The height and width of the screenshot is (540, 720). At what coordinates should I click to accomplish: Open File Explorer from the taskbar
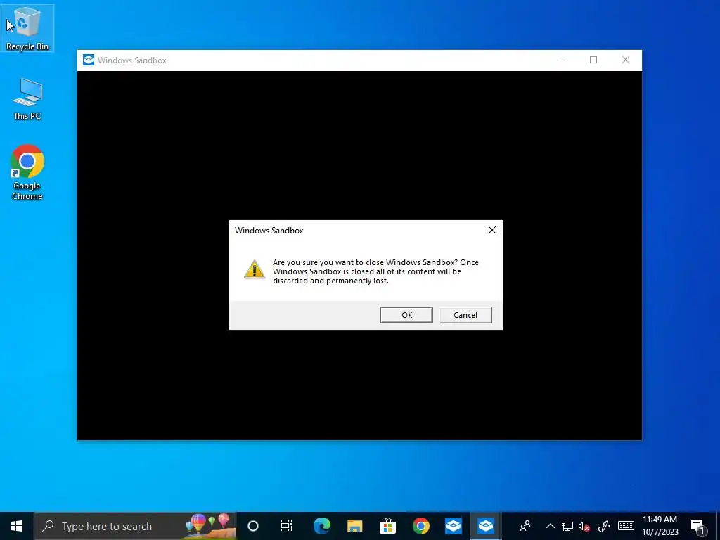pos(354,526)
